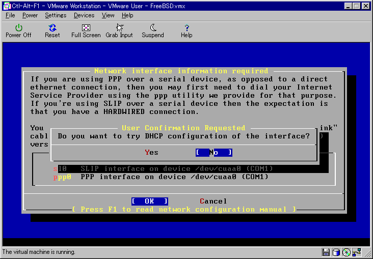Minimize the VMware Workstation window

click(348, 6)
